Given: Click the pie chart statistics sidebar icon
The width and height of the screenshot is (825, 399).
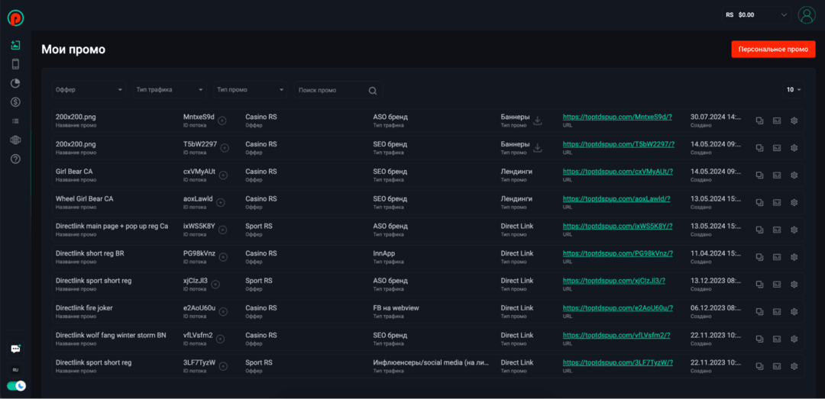Looking at the screenshot, I should [15, 83].
